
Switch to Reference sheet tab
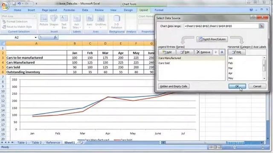tap(53, 143)
